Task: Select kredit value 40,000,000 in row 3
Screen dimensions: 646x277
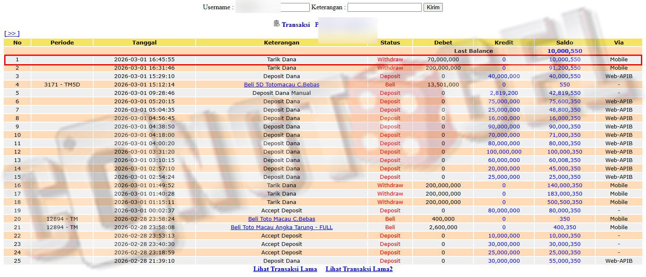Action: [504, 76]
